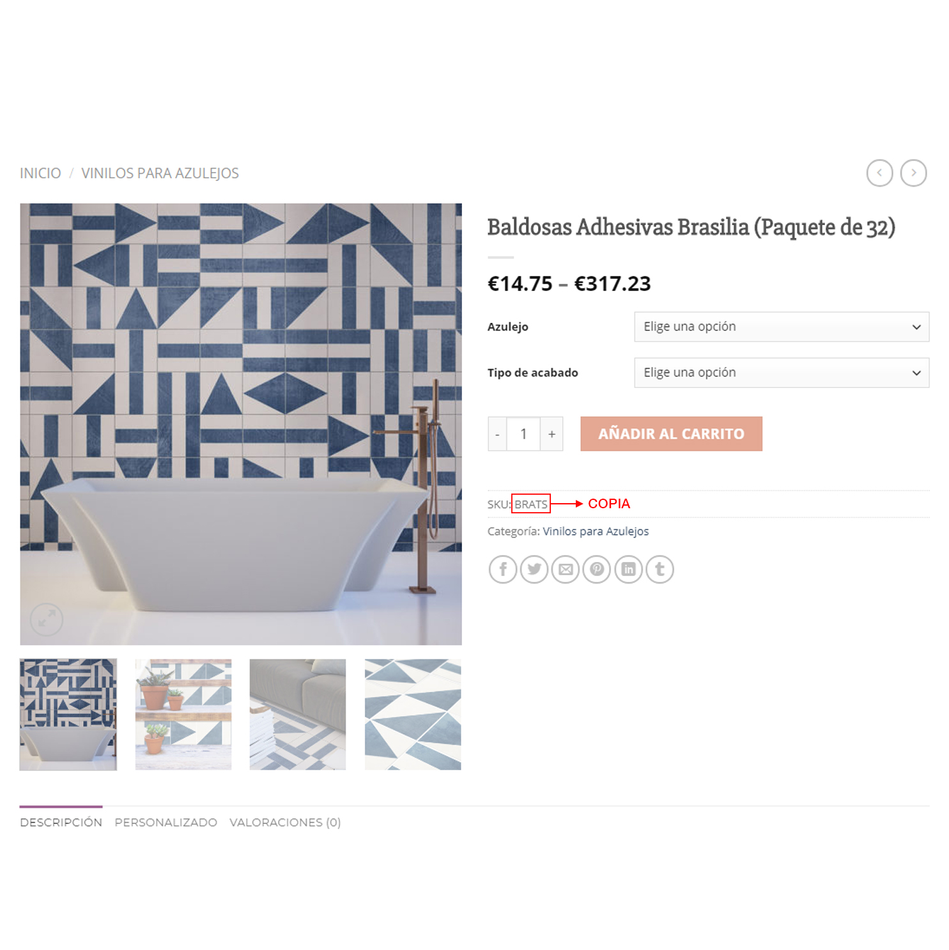Select the potted plants thumbnail image
This screenshot has height=950, width=949.
[183, 714]
